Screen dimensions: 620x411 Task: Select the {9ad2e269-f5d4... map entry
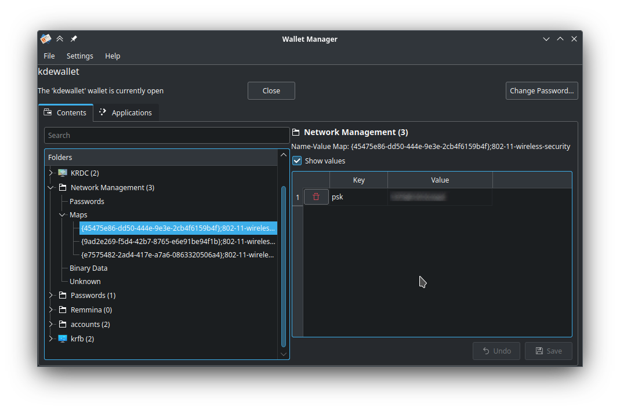coord(178,242)
